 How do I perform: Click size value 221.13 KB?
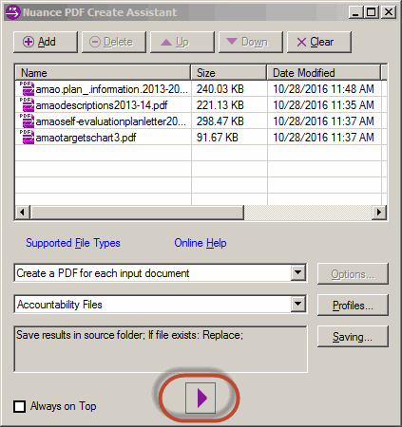(220, 105)
